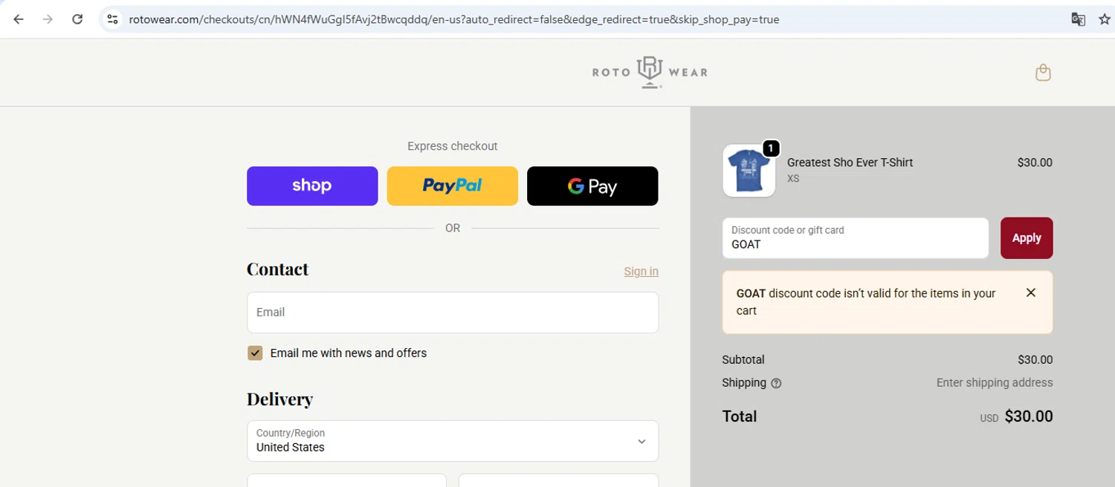Focus the Email input field
The height and width of the screenshot is (487, 1115).
[x=453, y=313]
